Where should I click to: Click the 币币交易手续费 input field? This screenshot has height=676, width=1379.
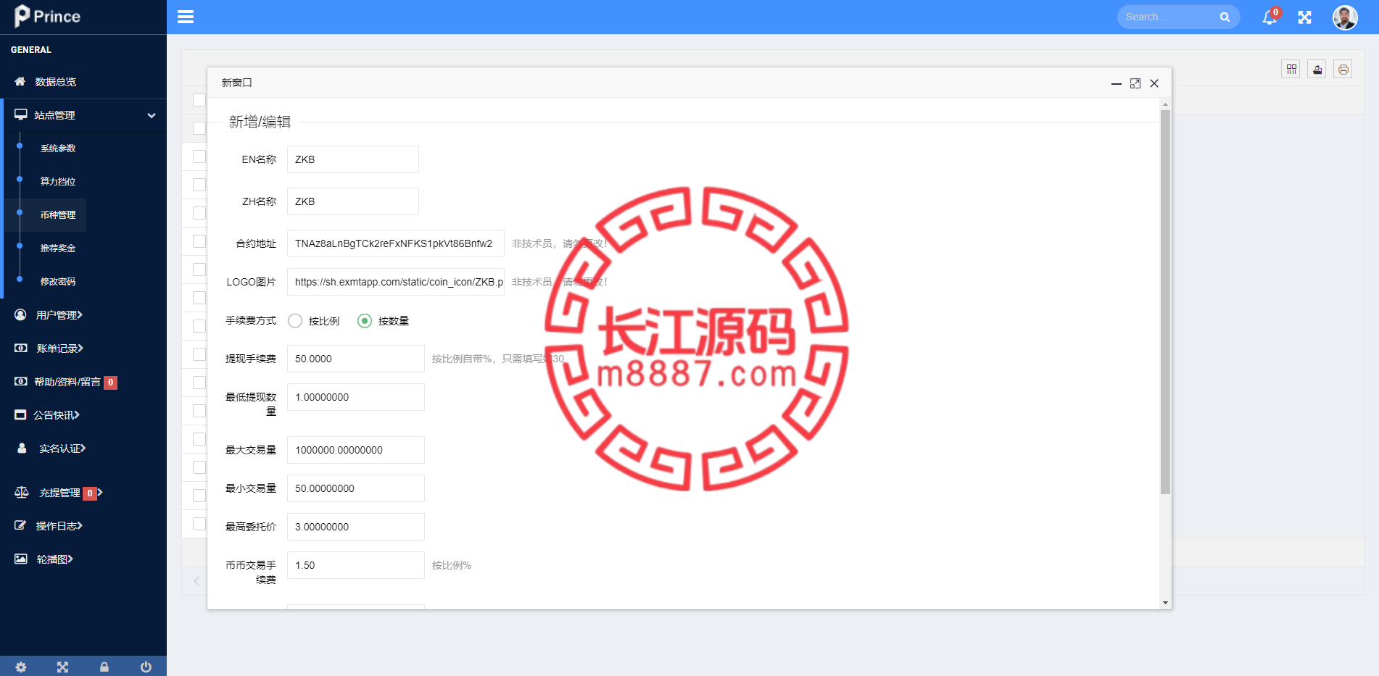(356, 565)
